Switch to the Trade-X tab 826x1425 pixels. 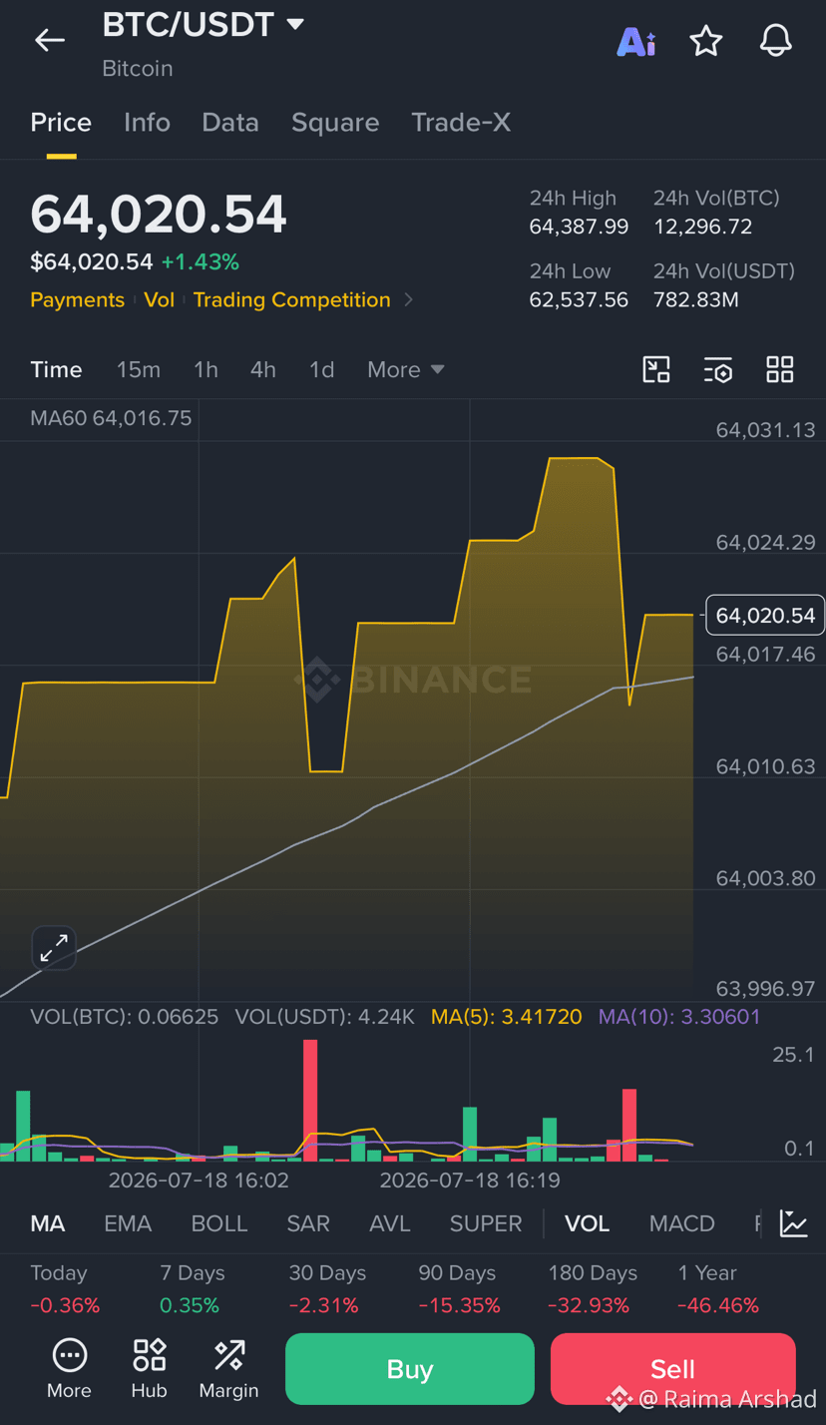pyautogui.click(x=461, y=123)
